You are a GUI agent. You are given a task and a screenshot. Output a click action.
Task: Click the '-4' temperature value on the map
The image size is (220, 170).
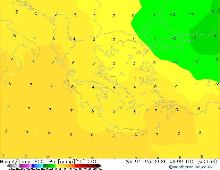[x=213, y=36]
